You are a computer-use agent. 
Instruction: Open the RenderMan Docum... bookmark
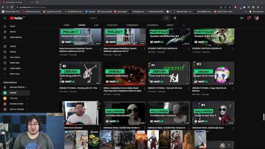tap(74, 12)
